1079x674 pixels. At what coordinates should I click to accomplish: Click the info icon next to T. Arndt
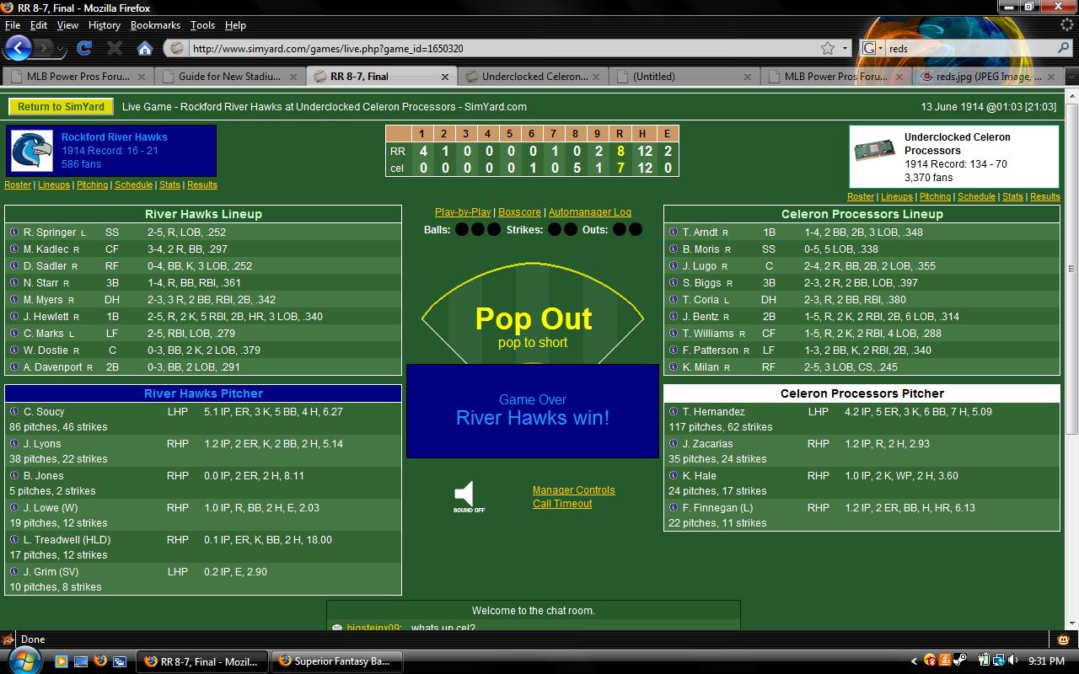coord(674,232)
